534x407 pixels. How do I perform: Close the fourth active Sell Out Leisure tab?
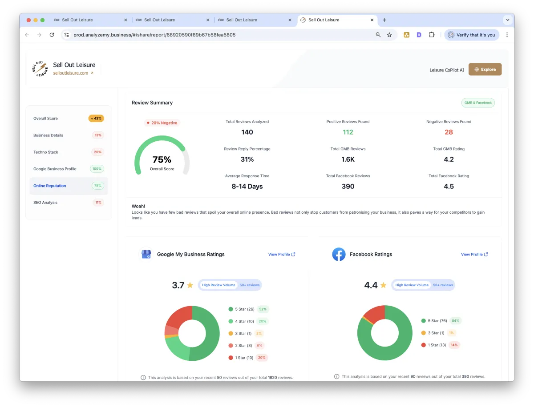point(372,20)
